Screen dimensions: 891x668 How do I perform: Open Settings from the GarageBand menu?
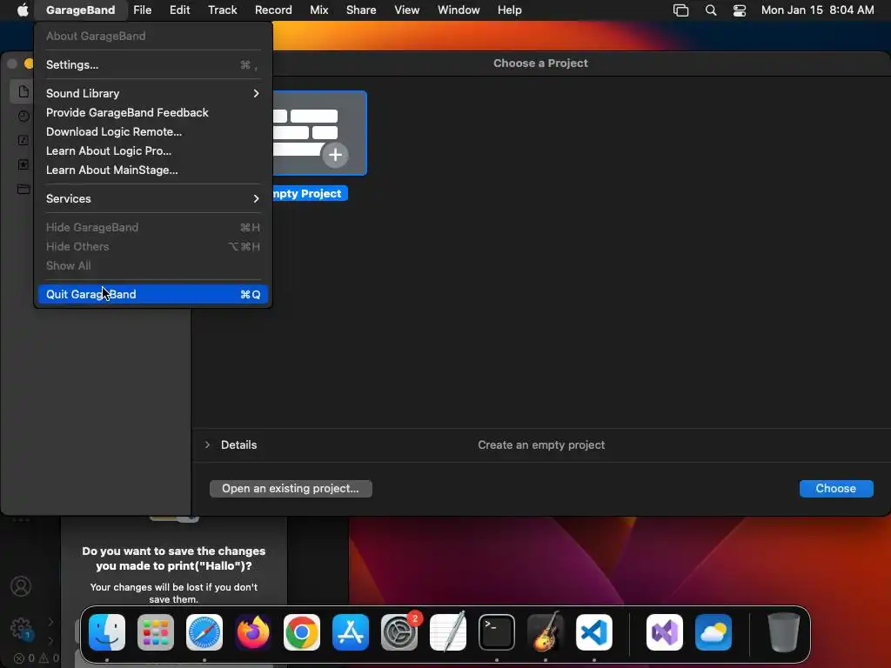tap(153, 64)
